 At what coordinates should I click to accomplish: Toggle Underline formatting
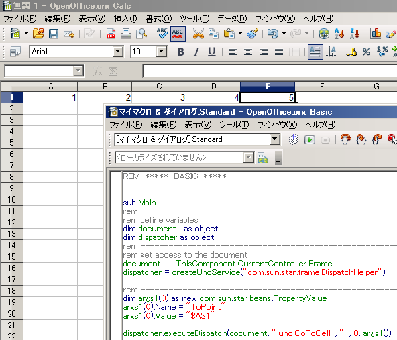coord(212,52)
